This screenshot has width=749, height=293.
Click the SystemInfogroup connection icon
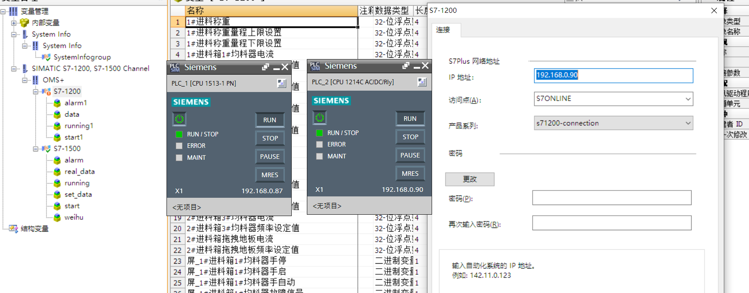click(46, 57)
